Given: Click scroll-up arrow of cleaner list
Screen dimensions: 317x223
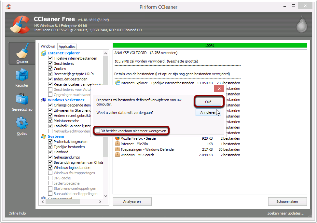Looking at the screenshot, I should click(x=105, y=53).
